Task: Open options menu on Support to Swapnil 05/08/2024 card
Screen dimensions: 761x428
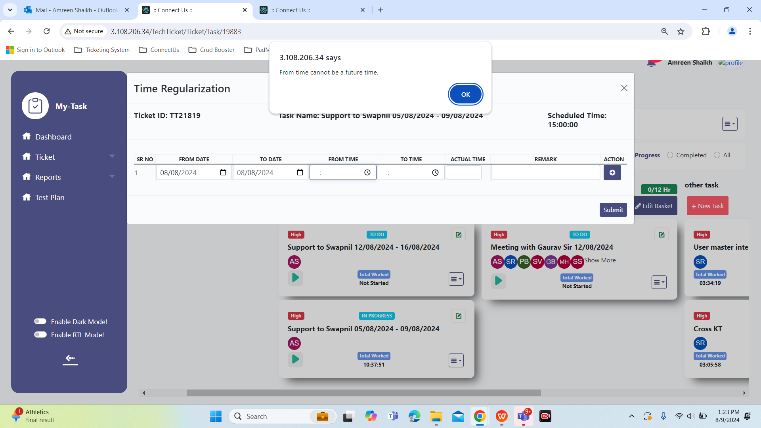Action: pyautogui.click(x=456, y=361)
